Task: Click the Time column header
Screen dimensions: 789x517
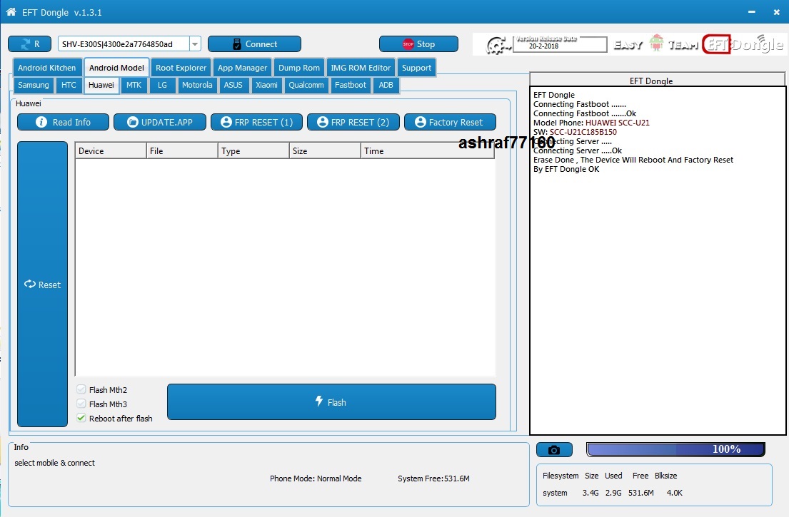Action: (427, 150)
